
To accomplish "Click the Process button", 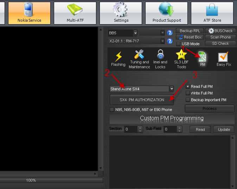I will click(210, 108).
